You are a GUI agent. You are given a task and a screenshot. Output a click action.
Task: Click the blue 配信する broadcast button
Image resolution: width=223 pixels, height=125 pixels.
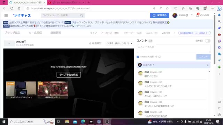pos(160,15)
